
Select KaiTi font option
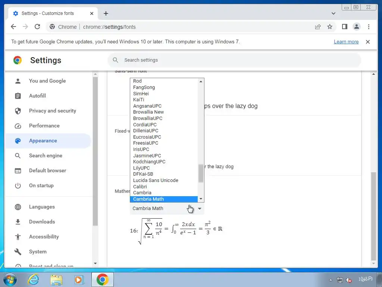(164, 99)
